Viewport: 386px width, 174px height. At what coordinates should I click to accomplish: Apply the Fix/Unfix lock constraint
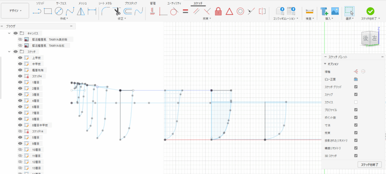coord(218,11)
